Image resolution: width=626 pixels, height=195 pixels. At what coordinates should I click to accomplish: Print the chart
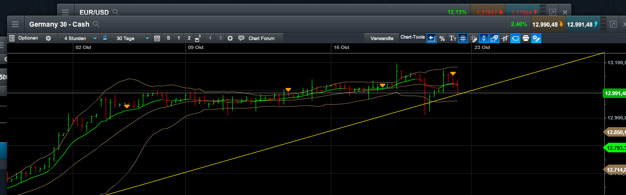(526, 38)
